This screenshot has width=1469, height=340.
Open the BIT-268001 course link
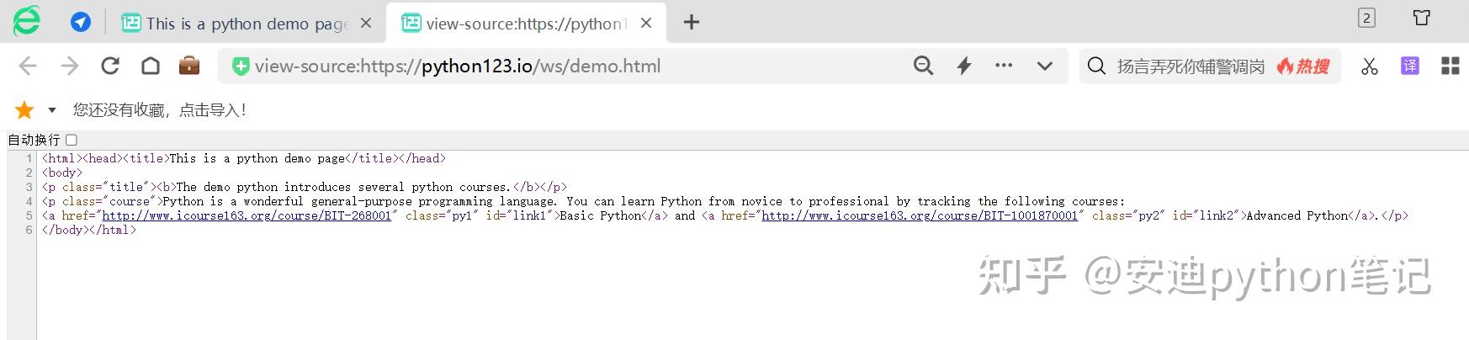[247, 215]
